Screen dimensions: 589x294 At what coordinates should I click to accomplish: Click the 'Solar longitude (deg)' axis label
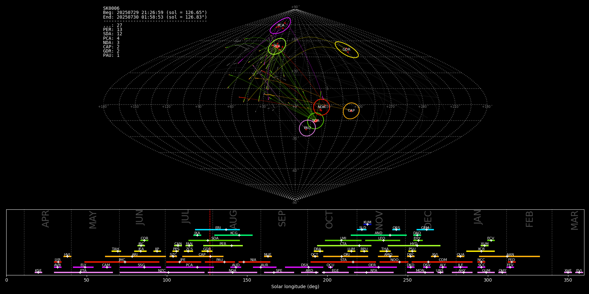pyautogui.click(x=295, y=287)
